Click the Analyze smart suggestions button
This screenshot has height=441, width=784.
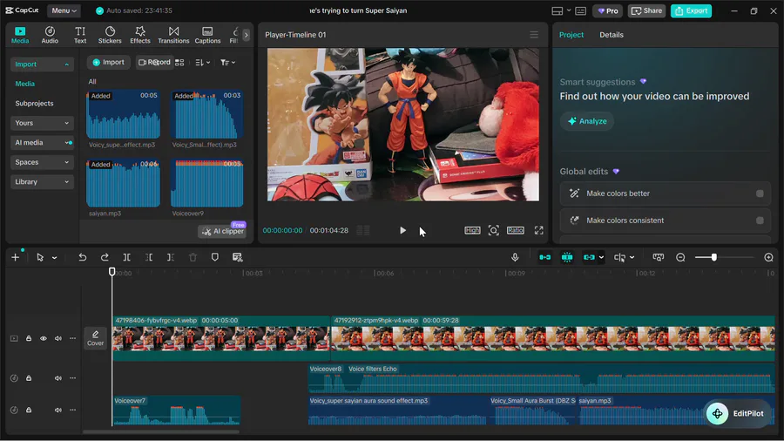[x=587, y=121]
